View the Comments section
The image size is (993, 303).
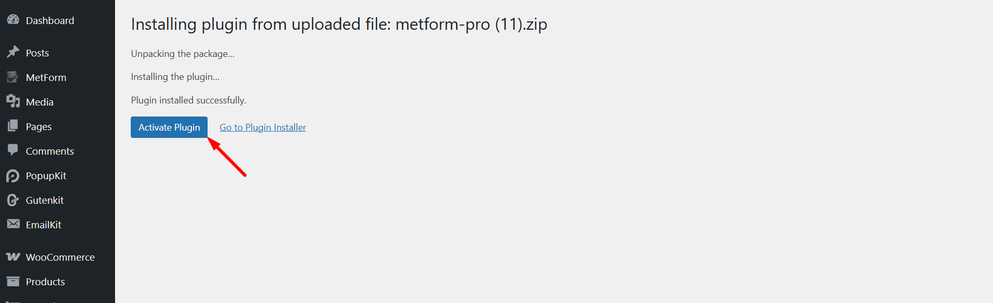click(x=50, y=150)
